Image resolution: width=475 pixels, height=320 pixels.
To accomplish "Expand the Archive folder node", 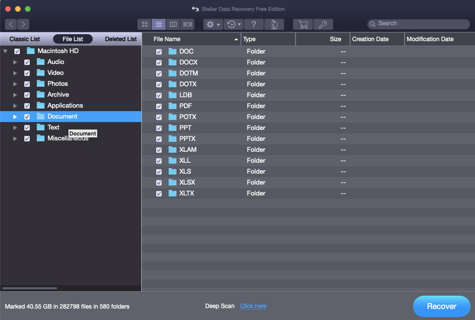I will pos(15,95).
